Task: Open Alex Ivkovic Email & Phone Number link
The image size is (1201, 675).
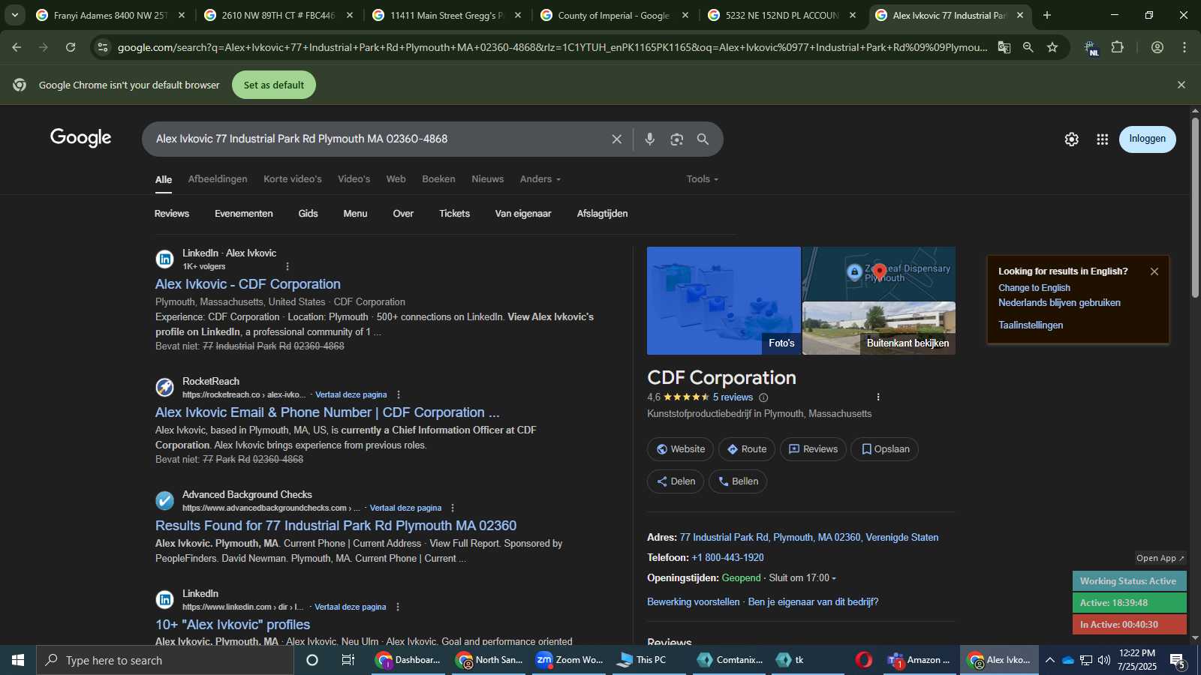Action: pos(327,412)
